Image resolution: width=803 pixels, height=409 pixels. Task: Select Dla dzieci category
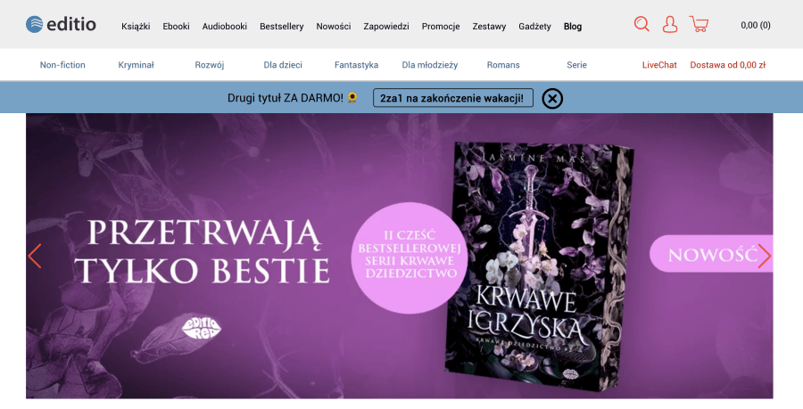(283, 65)
